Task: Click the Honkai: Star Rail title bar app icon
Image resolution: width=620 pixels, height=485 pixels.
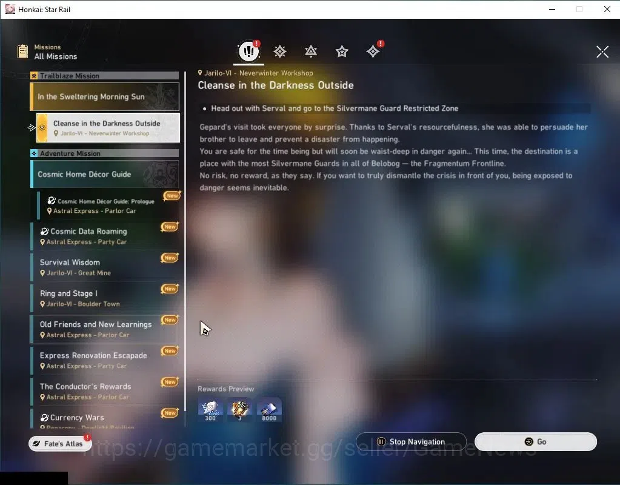Action: (10, 9)
